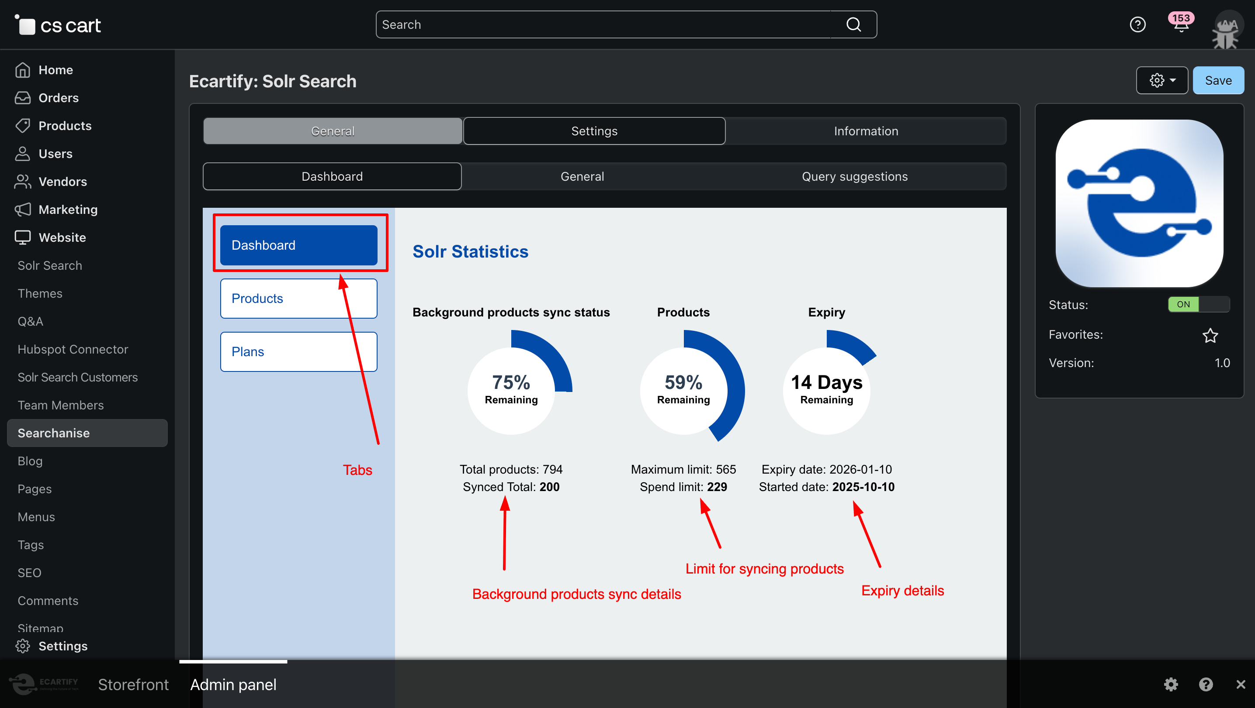Click bottom bar help question icon
1255x708 pixels.
1206,684
